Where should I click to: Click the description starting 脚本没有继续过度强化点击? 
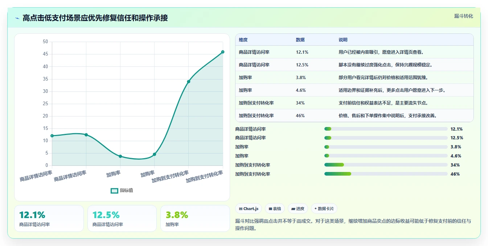click(386, 65)
